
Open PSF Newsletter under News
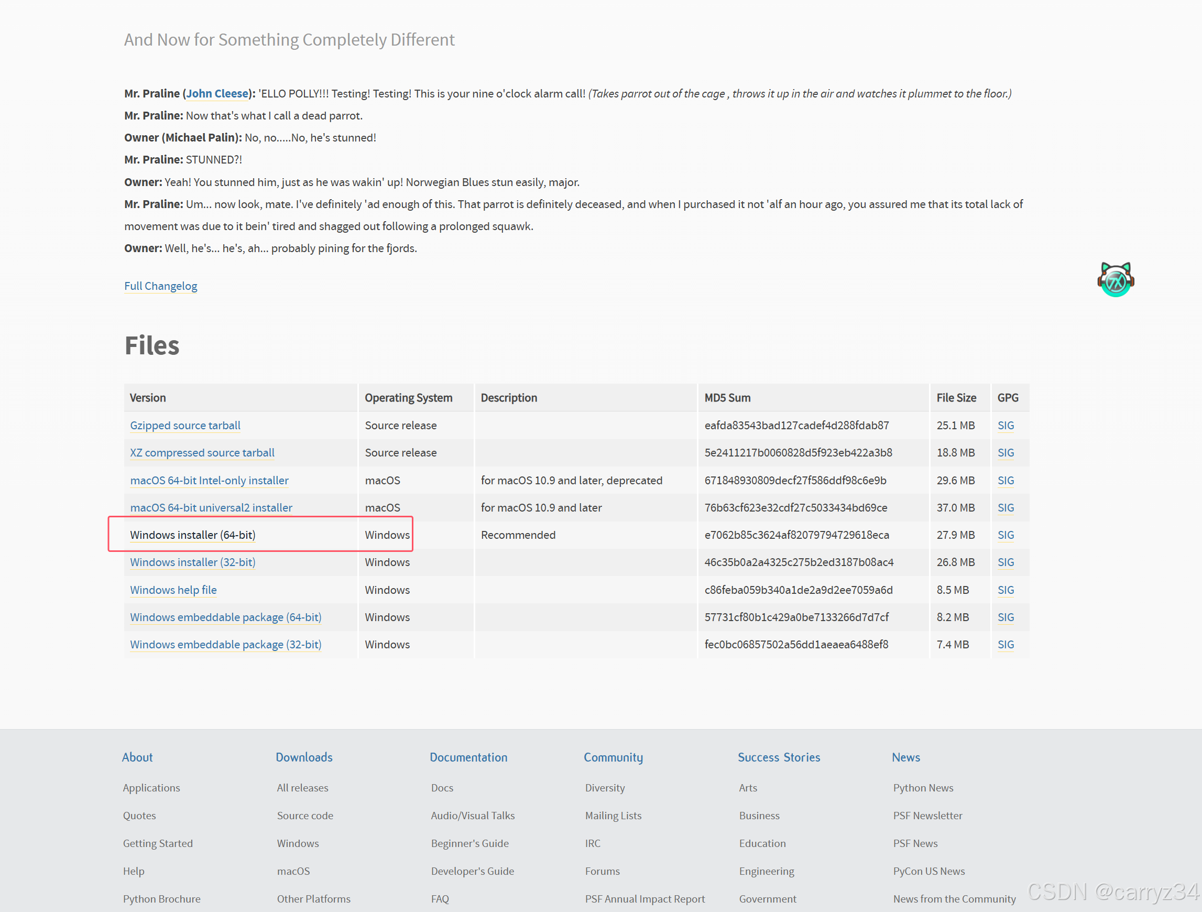pyautogui.click(x=927, y=815)
